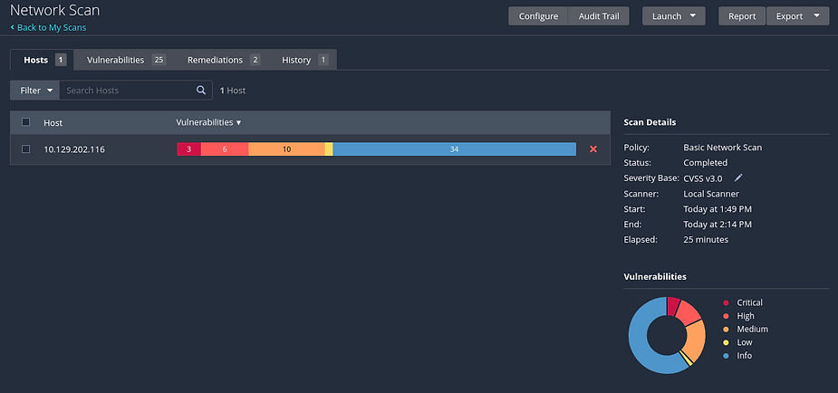Tick the select-all hosts header checkbox
The width and height of the screenshot is (838, 393).
click(x=25, y=122)
